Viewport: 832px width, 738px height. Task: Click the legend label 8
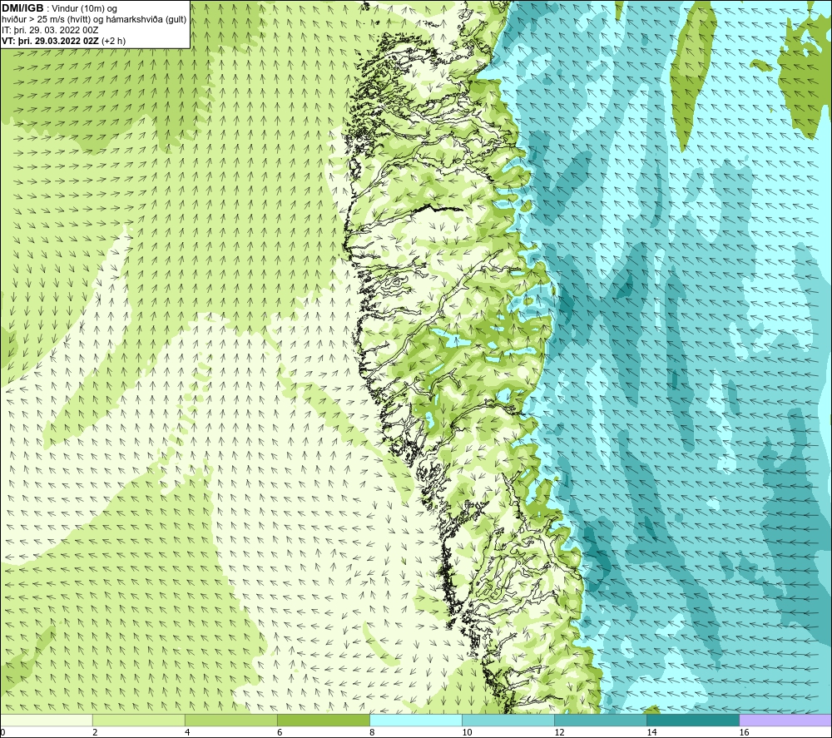pyautogui.click(x=372, y=732)
